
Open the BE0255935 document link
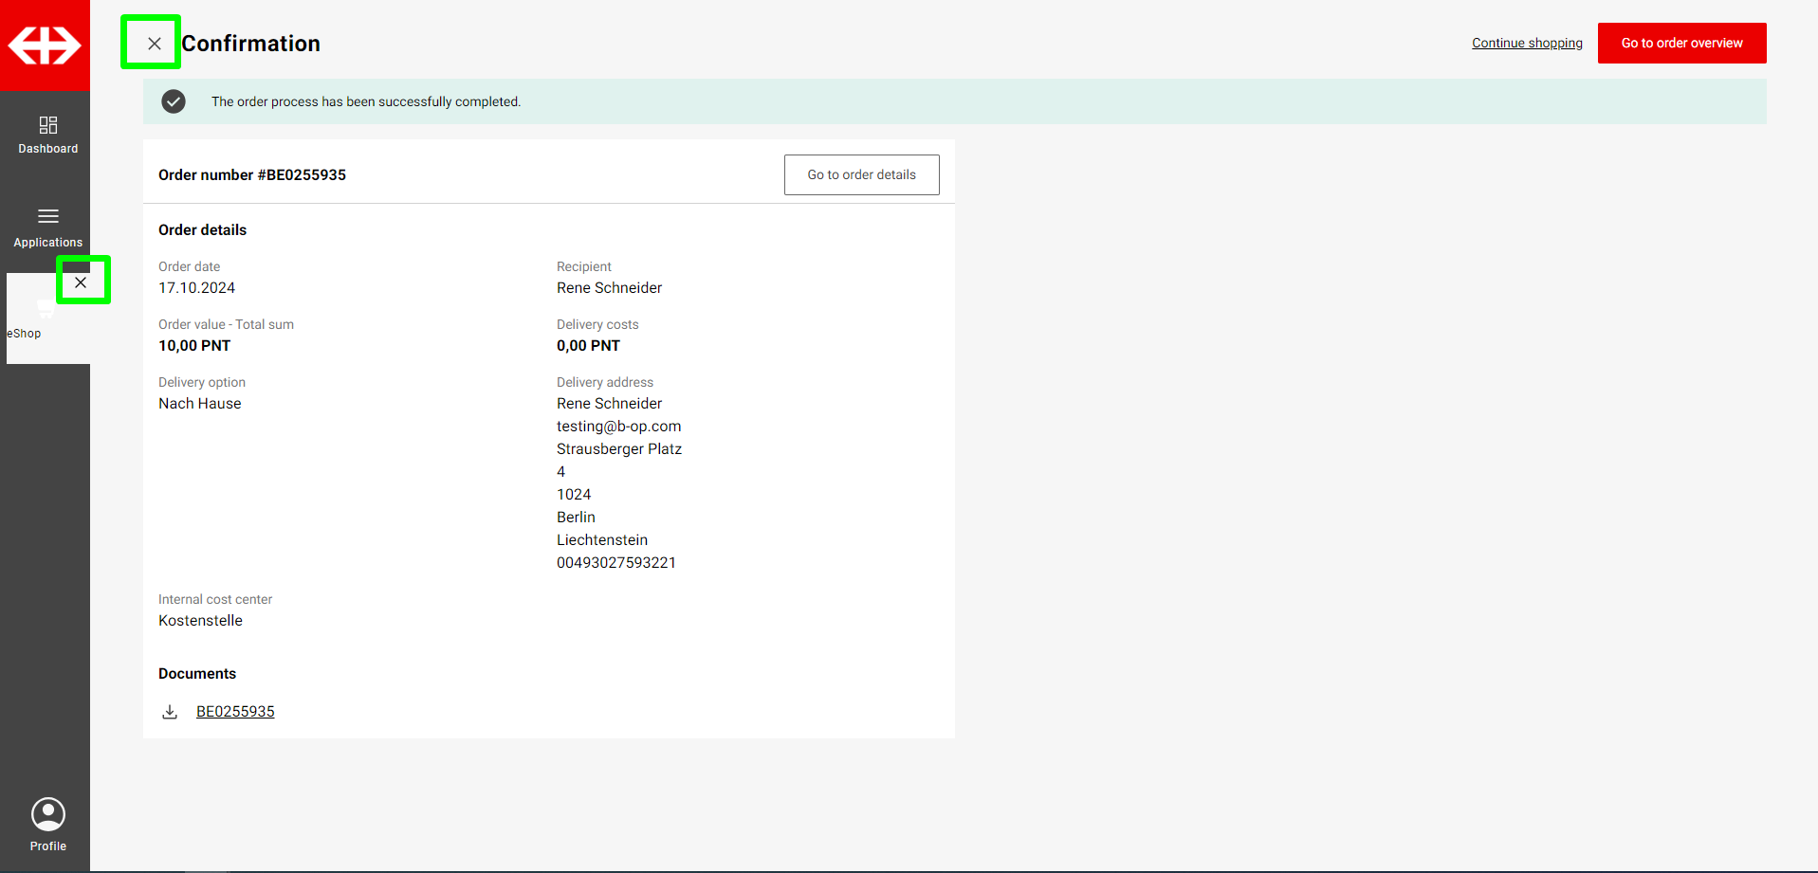(235, 712)
